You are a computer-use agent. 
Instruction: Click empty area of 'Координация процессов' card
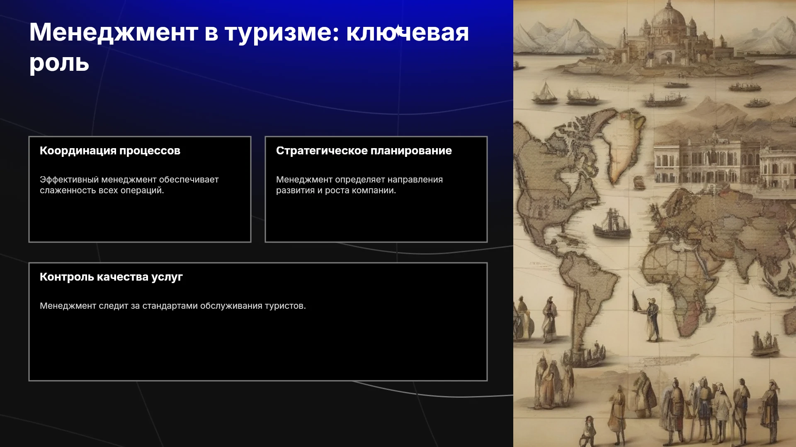pos(140,219)
